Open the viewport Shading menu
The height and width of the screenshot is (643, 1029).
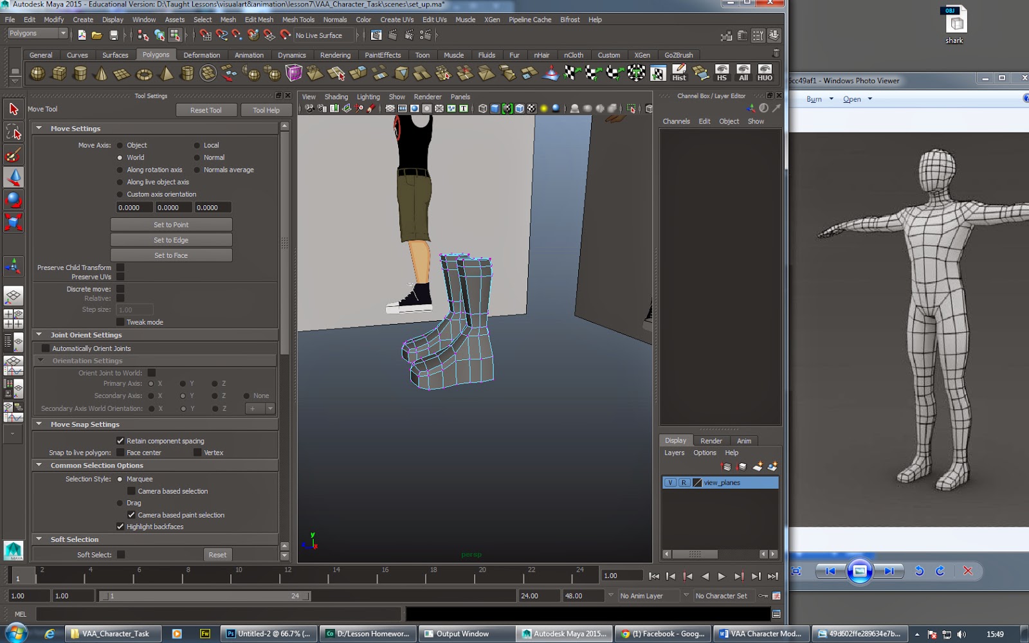coord(336,97)
